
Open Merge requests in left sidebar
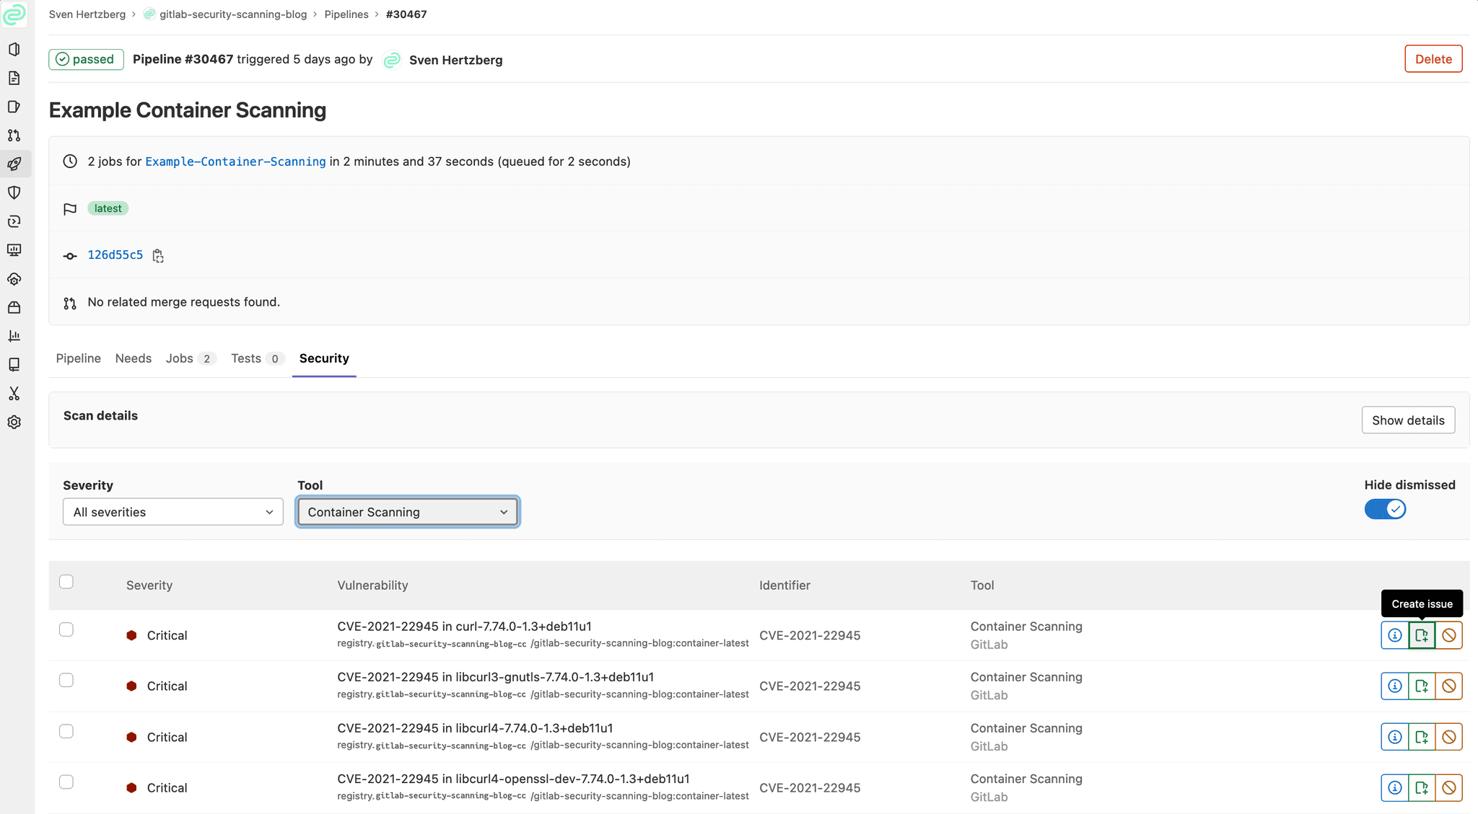pos(14,136)
